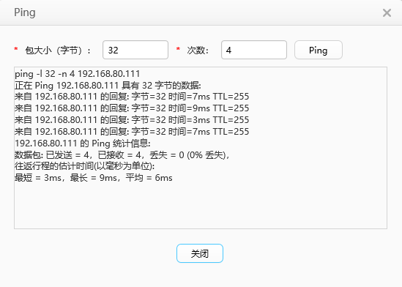Click the 关闭 button

coord(200,253)
